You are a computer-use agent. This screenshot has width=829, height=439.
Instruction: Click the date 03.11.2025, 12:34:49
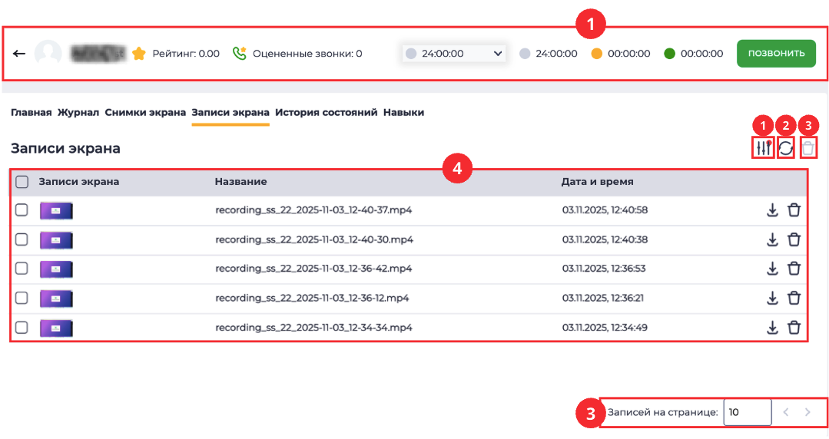click(x=605, y=328)
